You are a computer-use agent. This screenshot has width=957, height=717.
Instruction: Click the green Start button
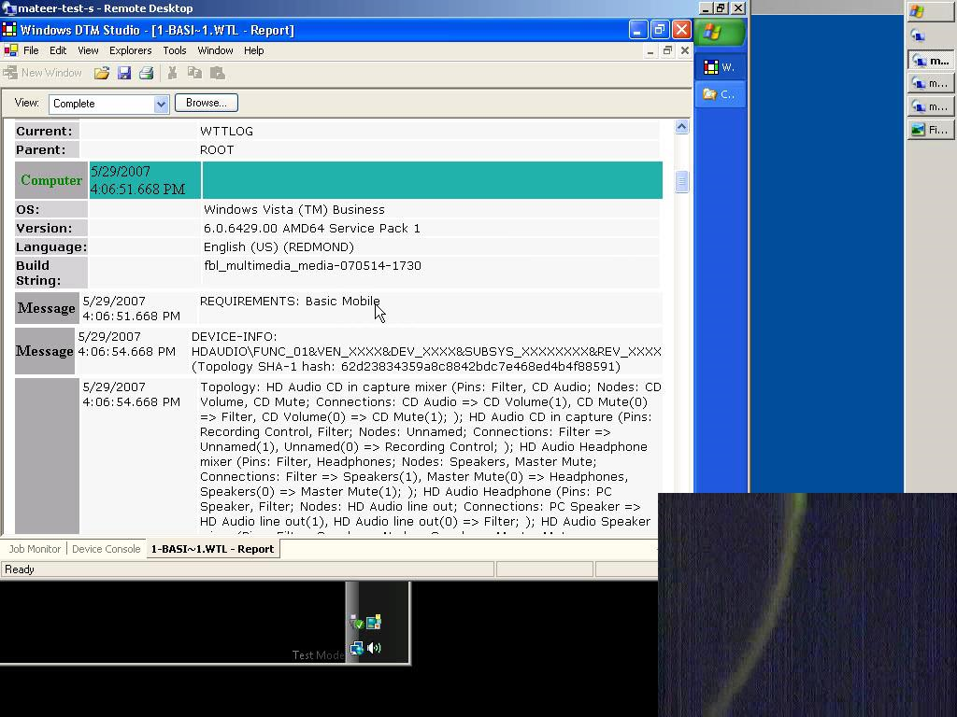pos(721,33)
